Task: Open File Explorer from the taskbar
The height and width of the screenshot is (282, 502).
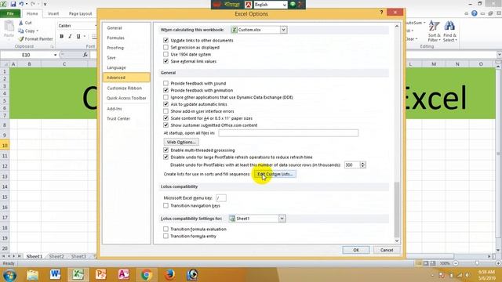Action: (x=32, y=275)
